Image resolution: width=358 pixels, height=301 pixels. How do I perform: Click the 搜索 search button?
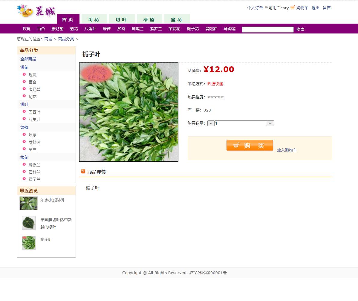pos(300,29)
